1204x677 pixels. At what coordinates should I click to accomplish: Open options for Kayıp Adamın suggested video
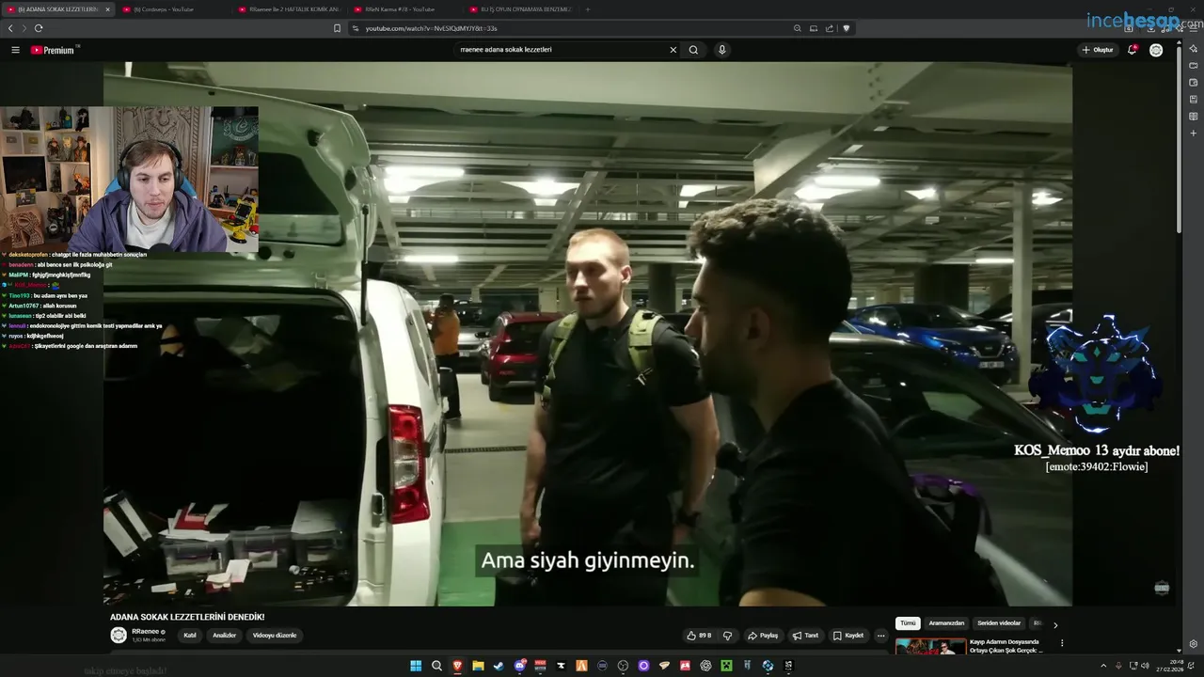click(1062, 643)
